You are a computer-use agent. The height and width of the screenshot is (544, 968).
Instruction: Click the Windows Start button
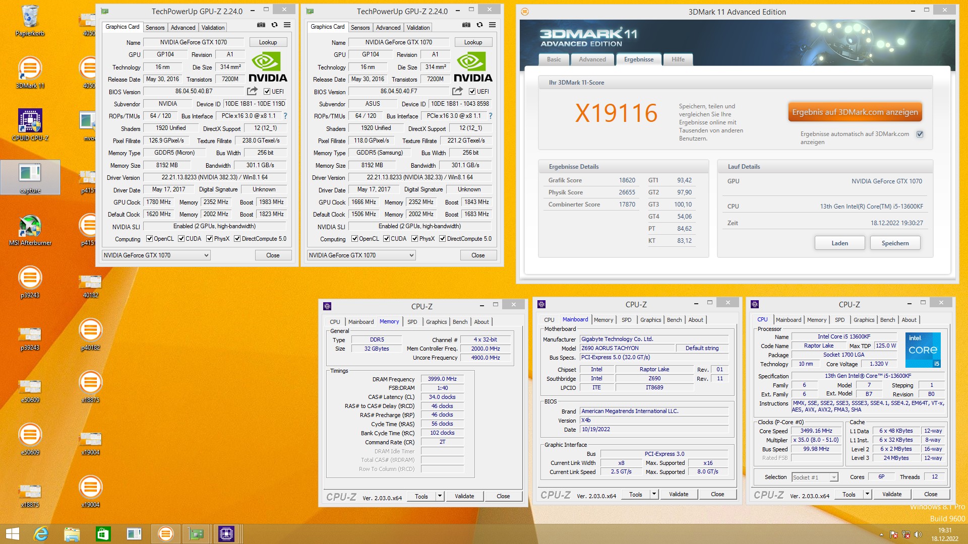tap(12, 534)
